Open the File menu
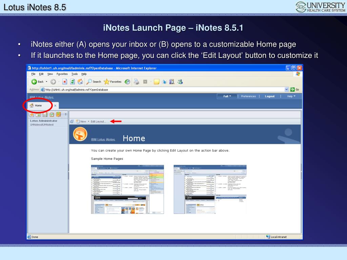 click(x=34, y=74)
